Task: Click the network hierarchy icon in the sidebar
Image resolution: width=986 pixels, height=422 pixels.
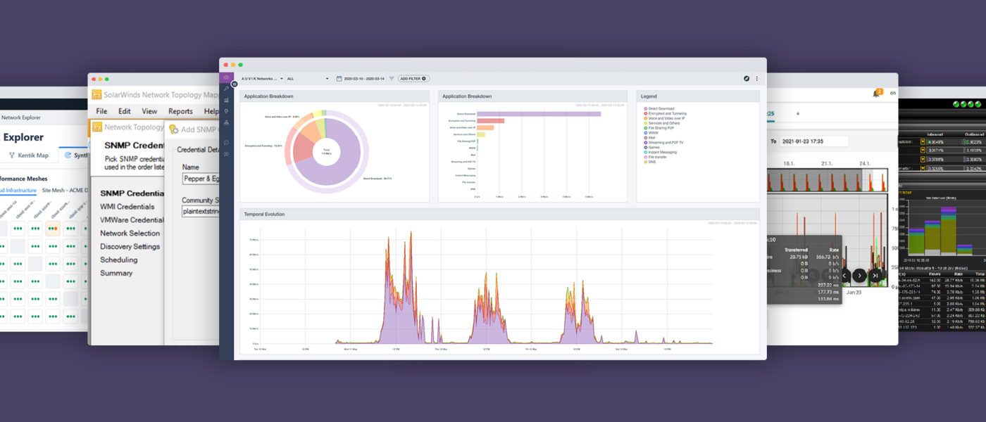Action: 226,123
